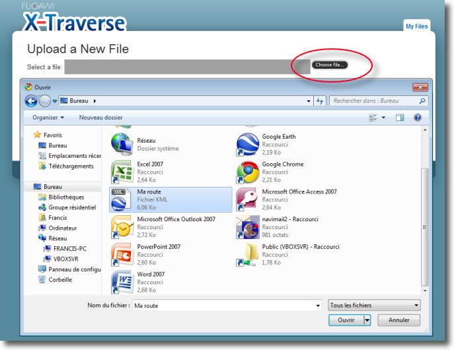454x350 pixels.
Task: Select the Microsoft Office Outlook 2007 icon
Action: pos(122,227)
